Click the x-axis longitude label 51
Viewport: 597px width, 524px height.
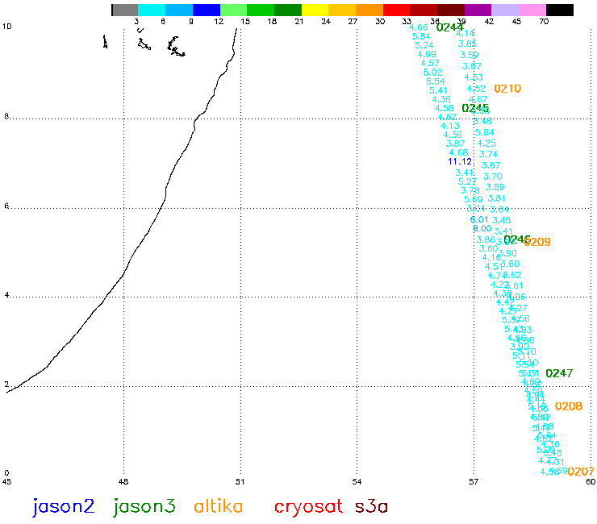240,482
